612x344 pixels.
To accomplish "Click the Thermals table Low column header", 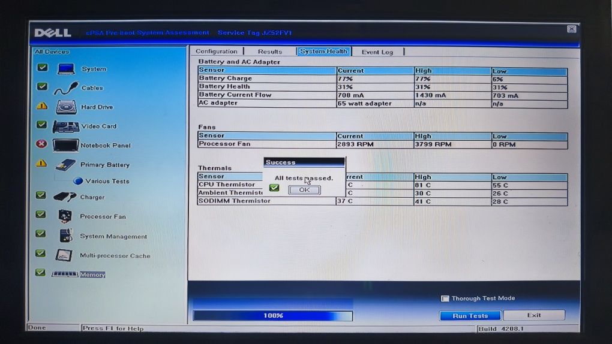I will 529,177.
